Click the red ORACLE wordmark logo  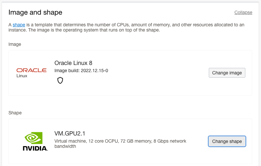click(x=31, y=70)
